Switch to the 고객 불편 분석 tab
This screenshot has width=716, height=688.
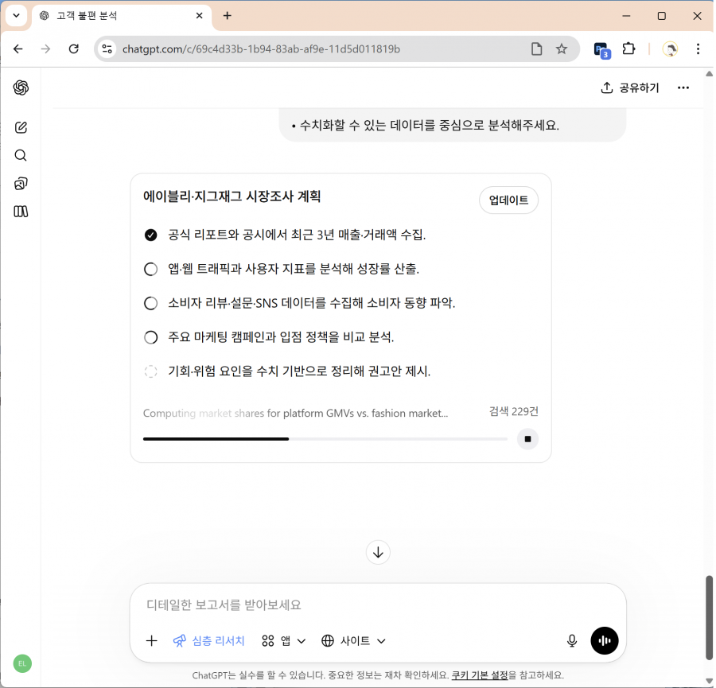point(119,16)
